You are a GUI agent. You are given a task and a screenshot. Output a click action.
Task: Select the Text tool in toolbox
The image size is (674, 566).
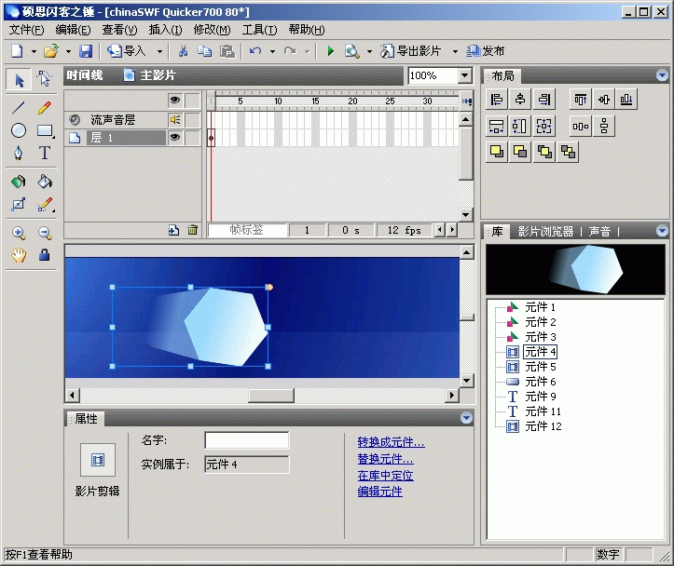pyautogui.click(x=44, y=154)
